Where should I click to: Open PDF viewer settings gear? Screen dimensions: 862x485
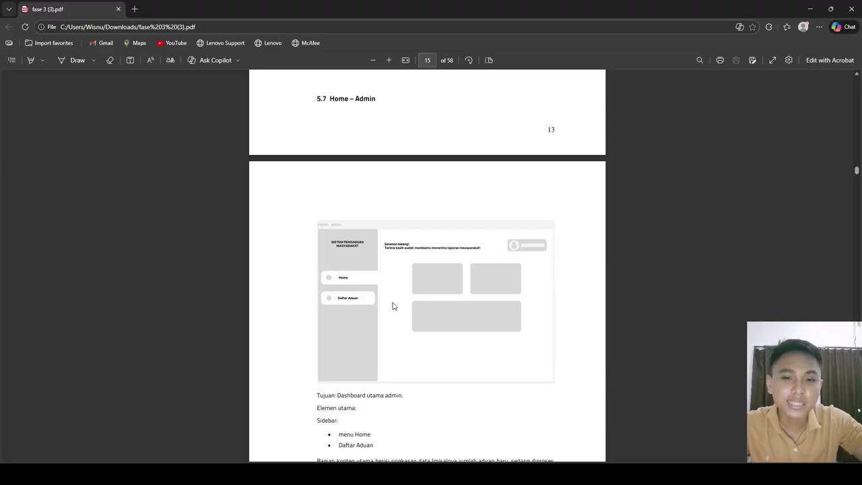pos(789,60)
